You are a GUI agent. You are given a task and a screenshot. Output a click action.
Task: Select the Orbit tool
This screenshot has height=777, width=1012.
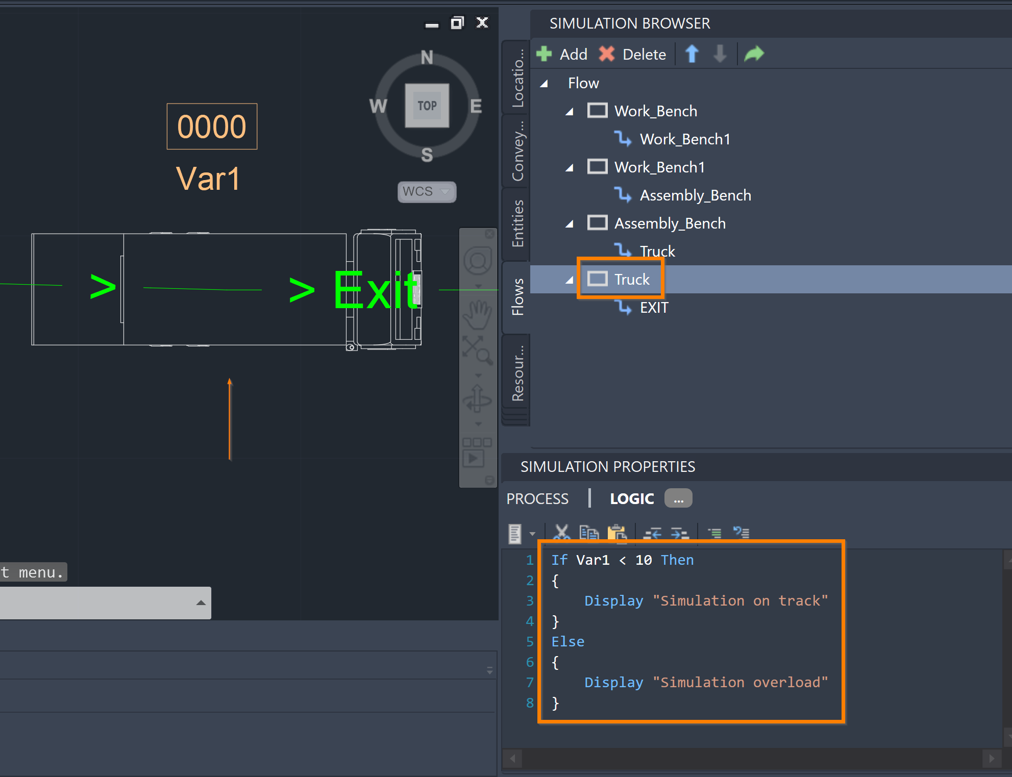point(478,398)
